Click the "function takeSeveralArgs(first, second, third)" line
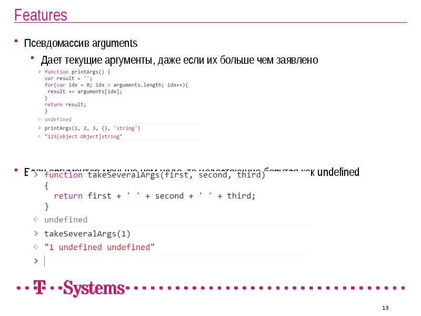421x316 pixels. (x=154, y=175)
